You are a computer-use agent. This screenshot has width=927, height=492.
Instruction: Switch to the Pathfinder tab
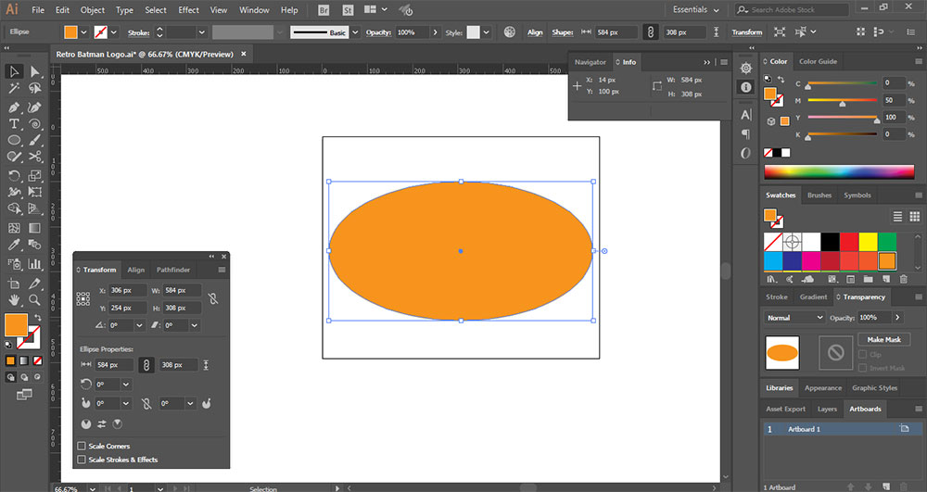pos(172,270)
